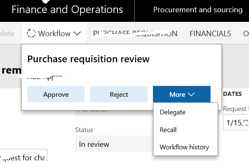Viewport: 249px width, 167px height.
Task: Switch to the FINANCIALS tab
Action: (x=210, y=34)
